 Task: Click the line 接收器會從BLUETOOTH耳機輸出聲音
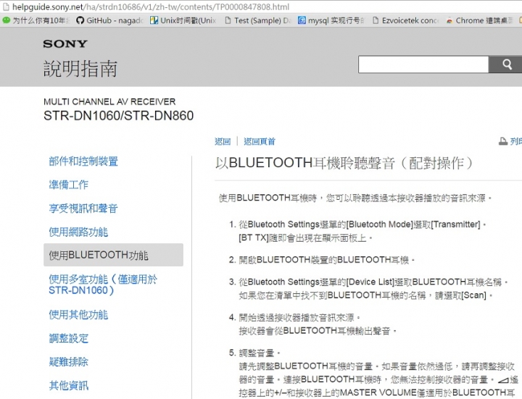click(318, 331)
